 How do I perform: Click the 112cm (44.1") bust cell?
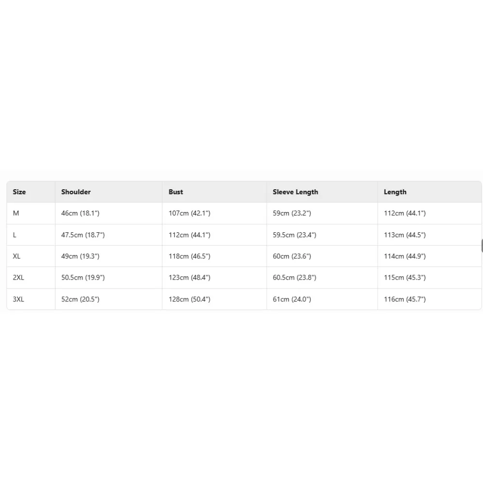189,235
